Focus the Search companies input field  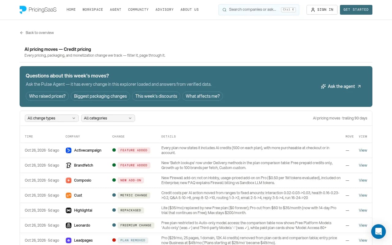(259, 10)
